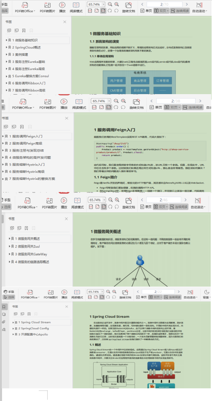
Task: Click 播放 in the 2/38 window
Action: pos(64,104)
